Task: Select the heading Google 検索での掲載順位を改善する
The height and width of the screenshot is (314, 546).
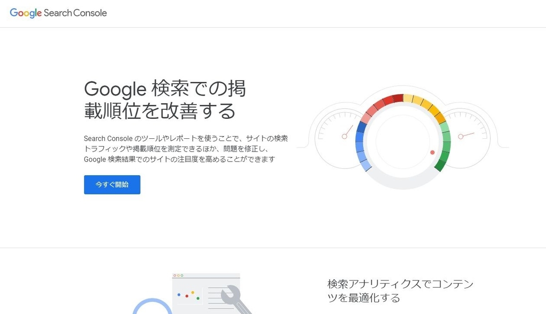Action: coord(165,100)
